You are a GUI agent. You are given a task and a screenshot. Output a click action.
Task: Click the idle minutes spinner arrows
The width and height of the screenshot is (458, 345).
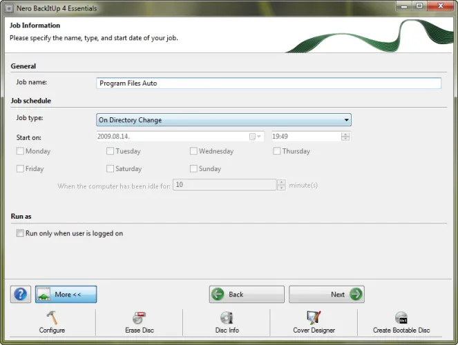[x=281, y=185]
